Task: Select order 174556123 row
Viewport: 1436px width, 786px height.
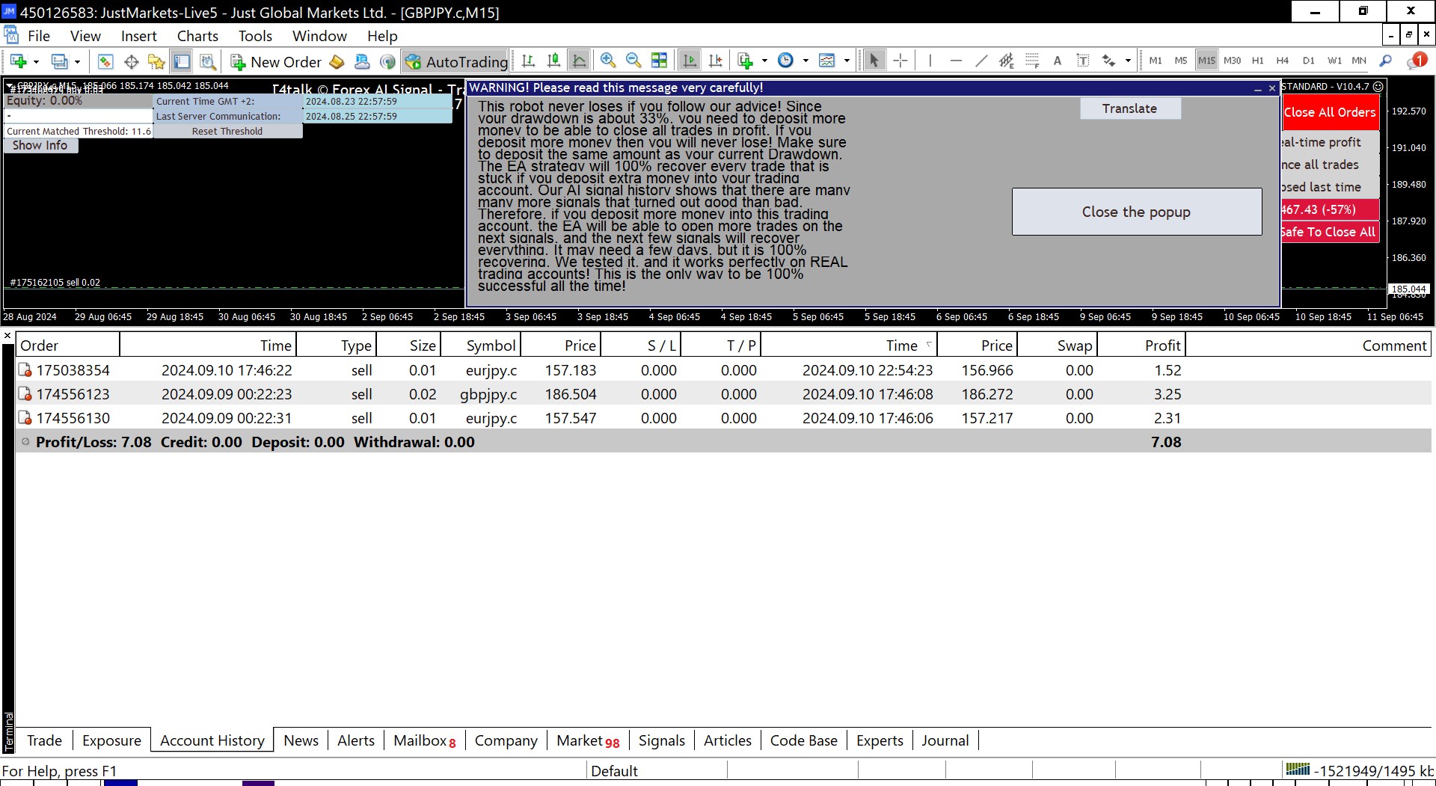Action: (723, 394)
